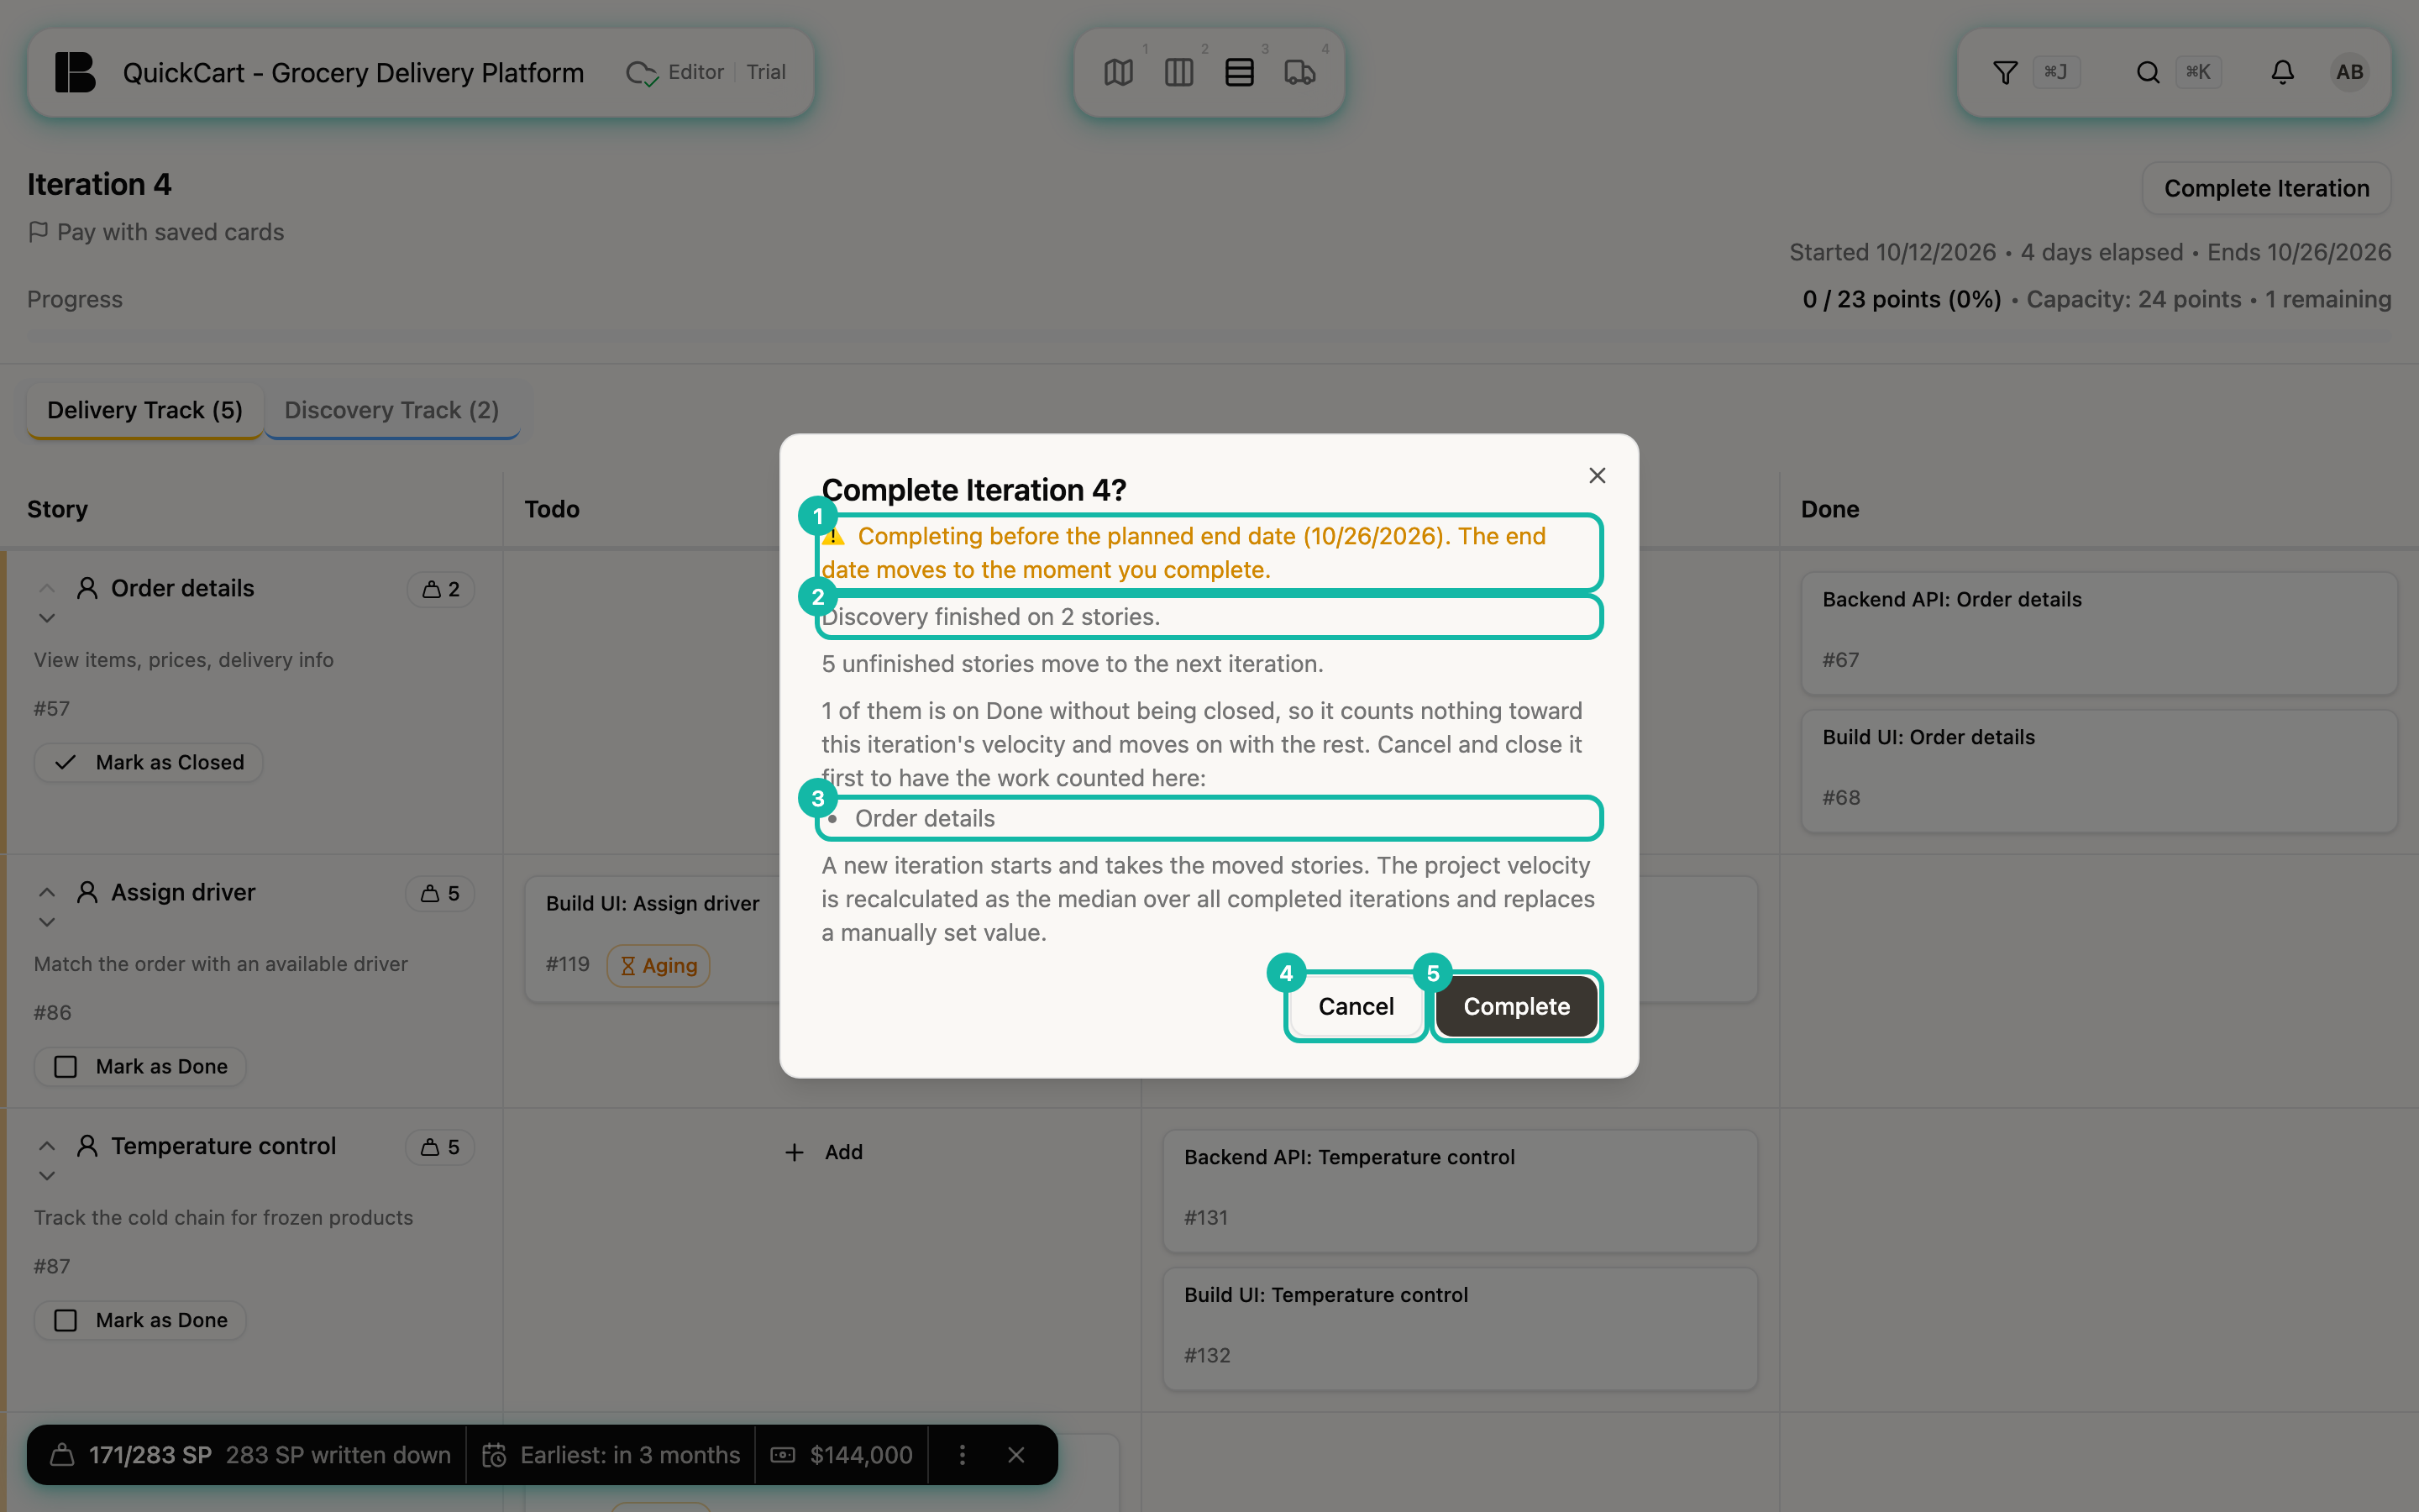Select the iteration rows view icon
The width and height of the screenshot is (2419, 1512).
[x=1240, y=72]
